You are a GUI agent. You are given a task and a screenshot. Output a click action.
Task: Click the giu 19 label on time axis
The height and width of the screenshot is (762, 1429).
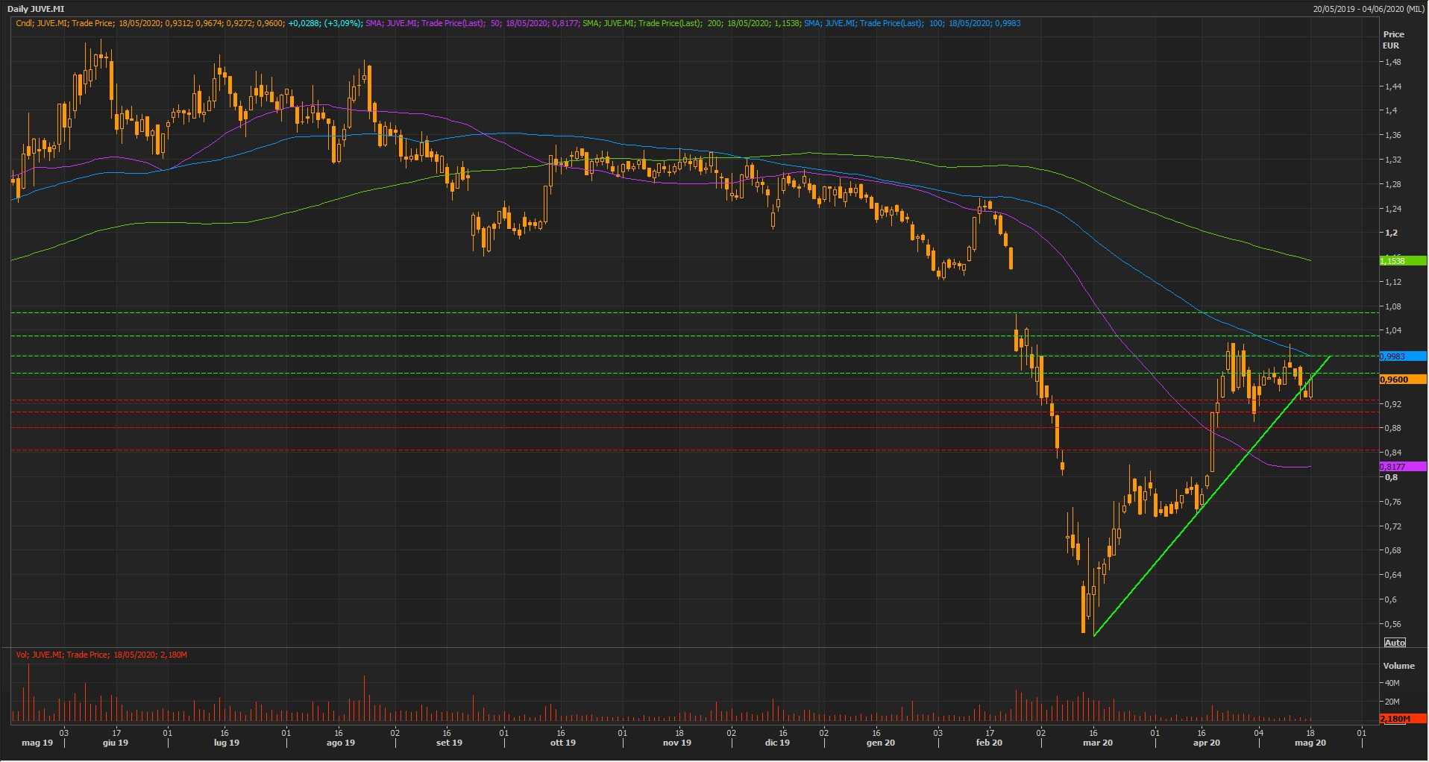point(115,743)
